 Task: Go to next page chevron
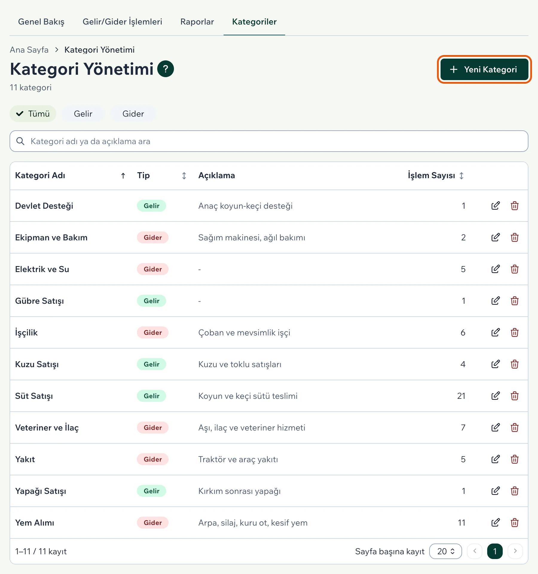click(515, 551)
